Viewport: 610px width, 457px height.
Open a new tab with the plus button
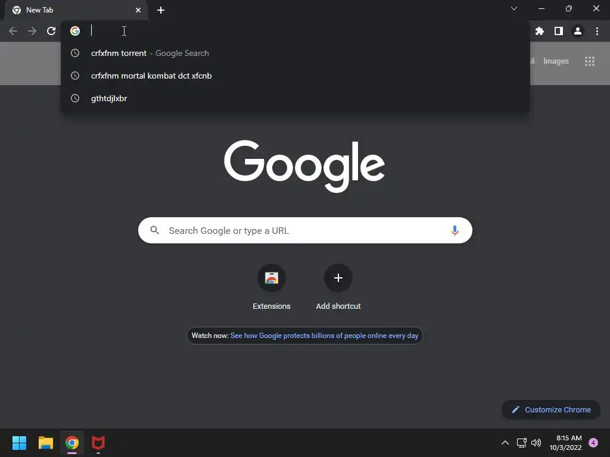point(161,10)
